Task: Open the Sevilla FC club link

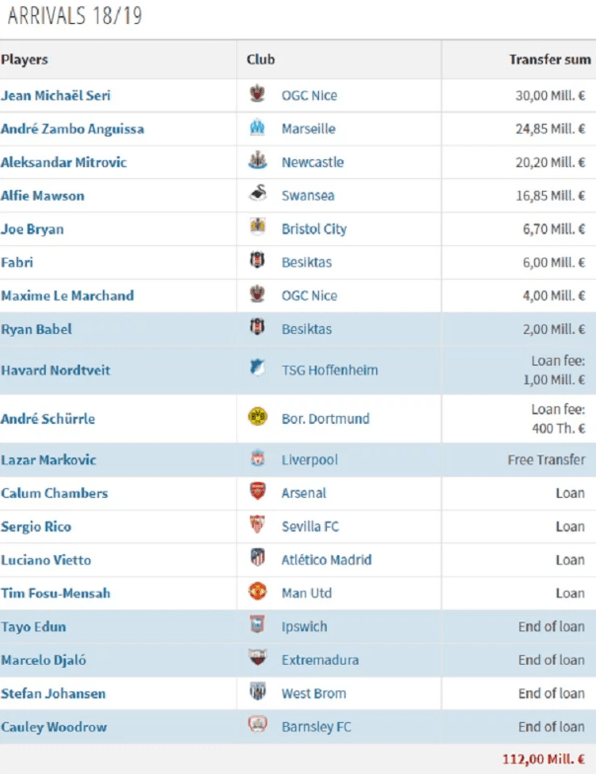Action: pos(310,527)
